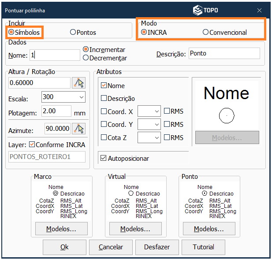This screenshot has height=259, width=272.
Task: Enable RMS checkbox for Coord. Y
Action: (167, 125)
